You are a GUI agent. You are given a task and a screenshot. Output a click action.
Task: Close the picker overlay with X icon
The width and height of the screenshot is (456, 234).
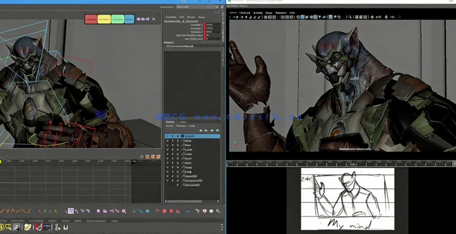coord(154,19)
